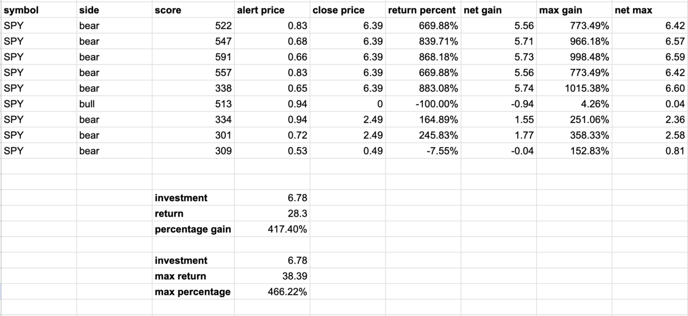This screenshot has width=688, height=316.
Task: Click the net gain cell -0.94
Action: (x=498, y=104)
